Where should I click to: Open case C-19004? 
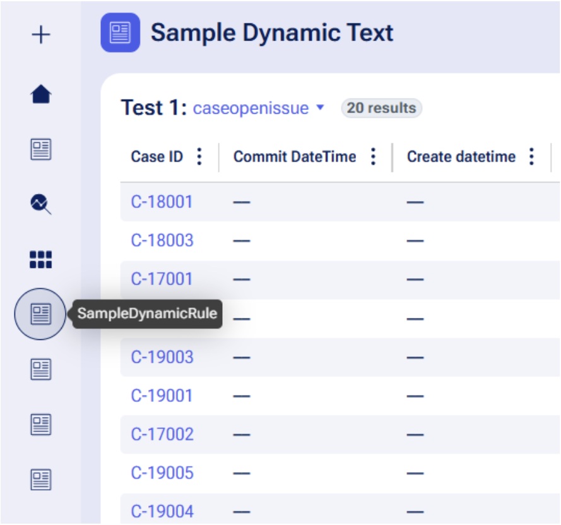(162, 511)
